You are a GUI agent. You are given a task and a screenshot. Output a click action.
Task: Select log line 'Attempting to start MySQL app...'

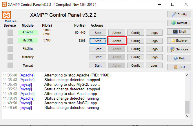coord(72,103)
